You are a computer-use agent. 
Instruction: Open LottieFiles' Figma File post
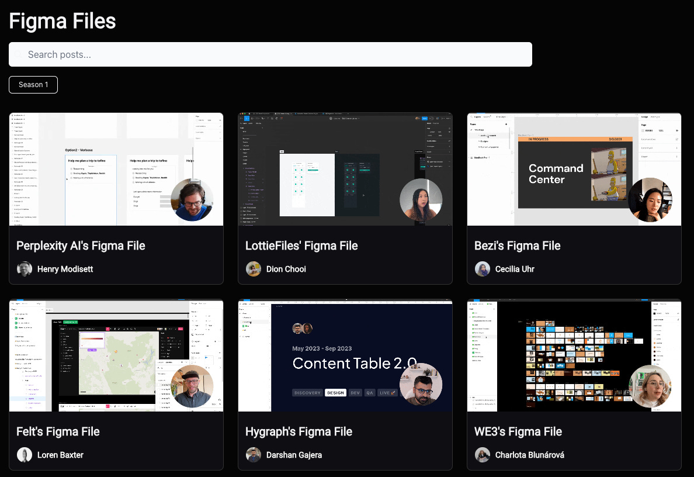pos(301,246)
